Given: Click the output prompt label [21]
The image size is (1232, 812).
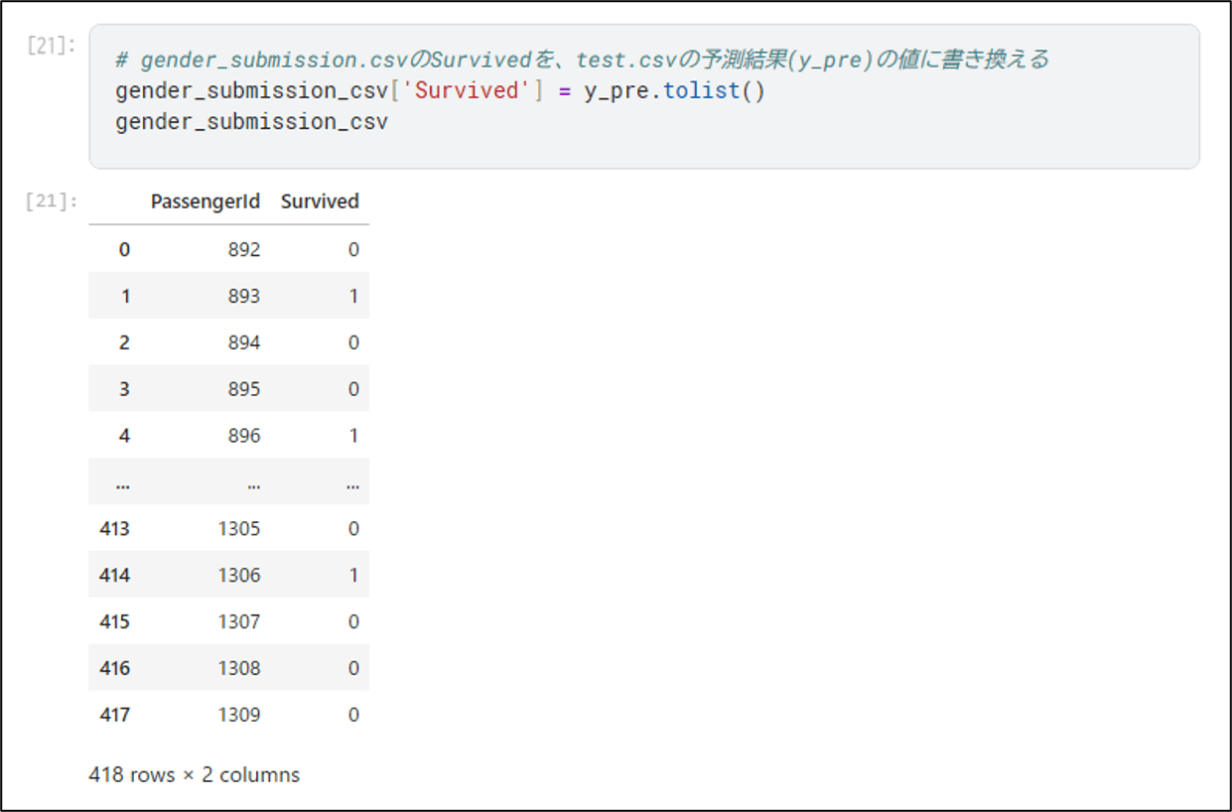Looking at the screenshot, I should pyautogui.click(x=52, y=202).
